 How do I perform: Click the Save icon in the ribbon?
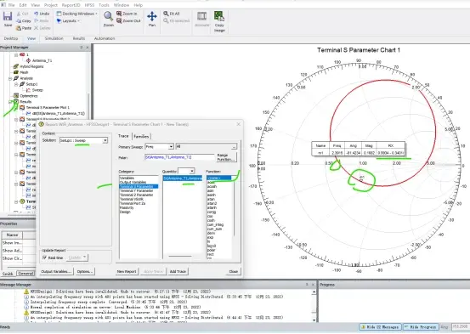click(8, 16)
